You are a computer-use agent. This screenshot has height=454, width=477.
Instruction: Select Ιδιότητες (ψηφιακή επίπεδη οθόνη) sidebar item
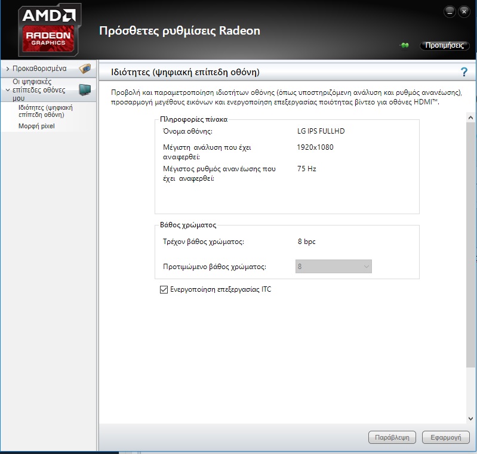(45, 111)
